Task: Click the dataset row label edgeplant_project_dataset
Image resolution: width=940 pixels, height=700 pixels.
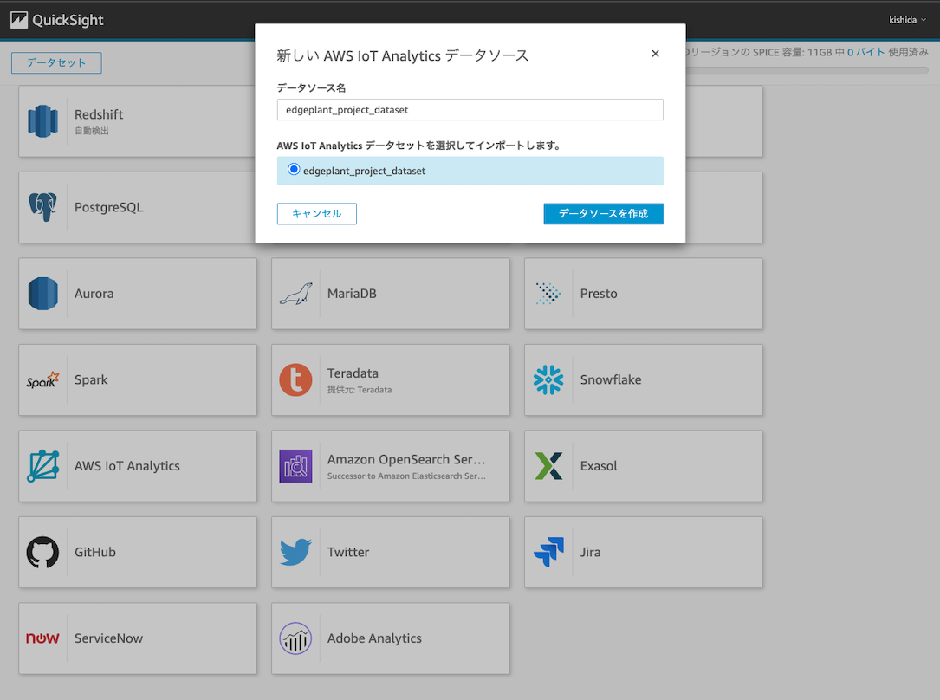Action: coord(364,171)
